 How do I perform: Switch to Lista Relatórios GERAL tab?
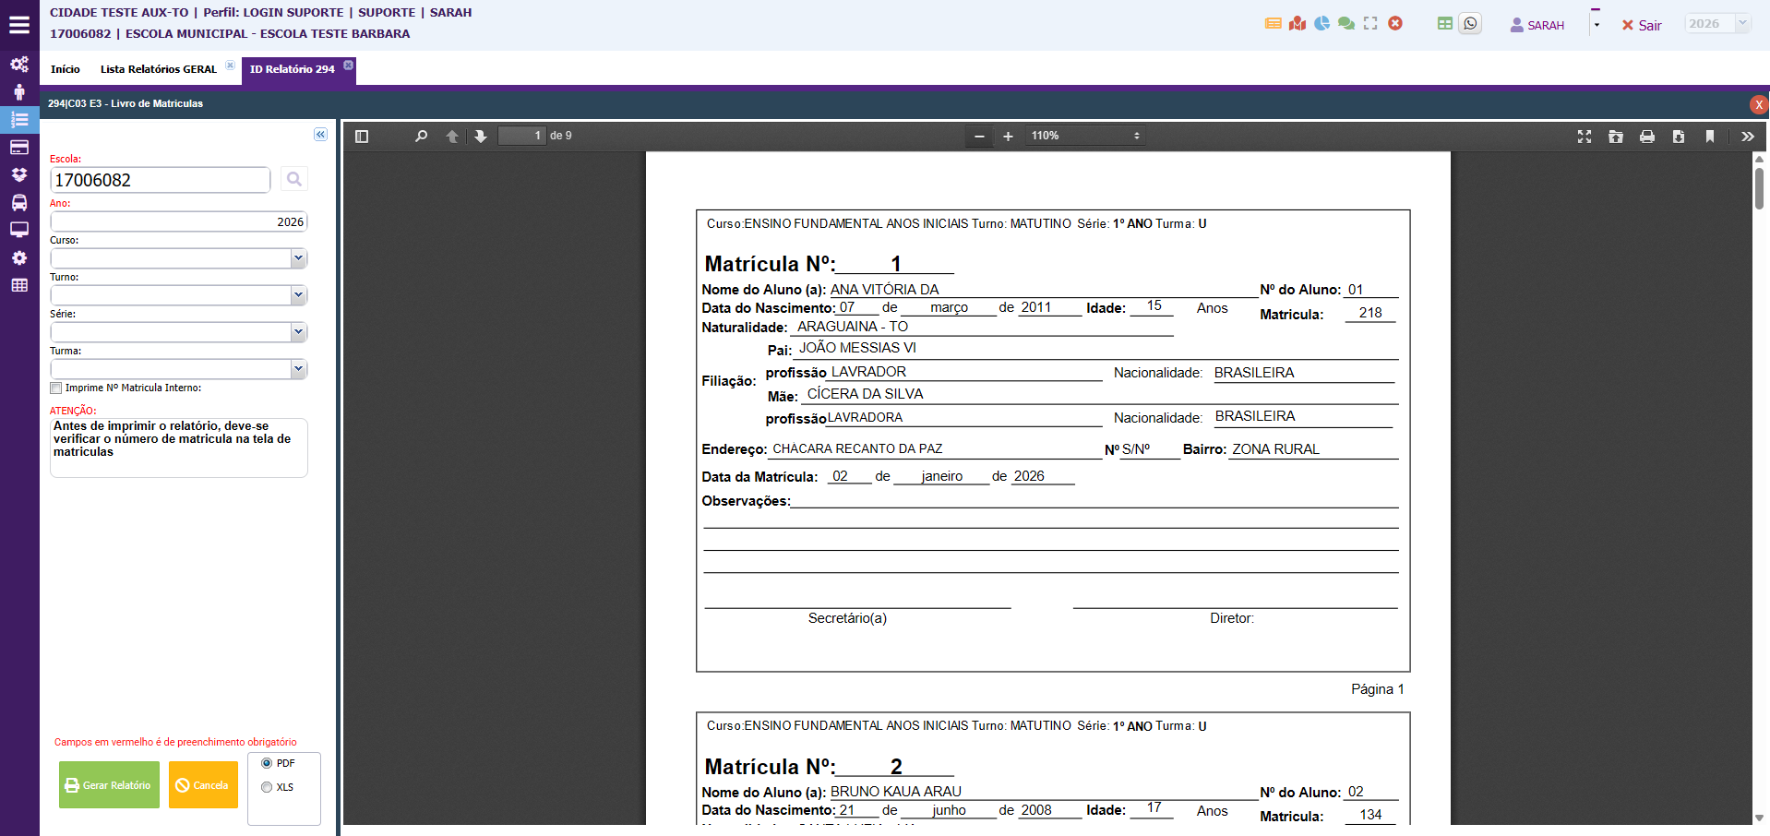click(158, 69)
